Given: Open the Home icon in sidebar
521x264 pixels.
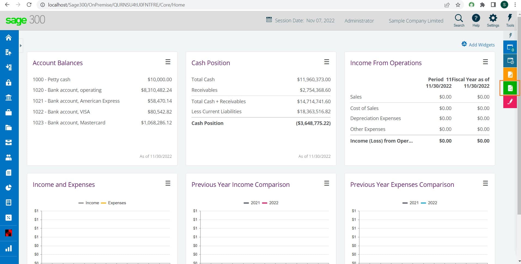Looking at the screenshot, I should 8,37.
